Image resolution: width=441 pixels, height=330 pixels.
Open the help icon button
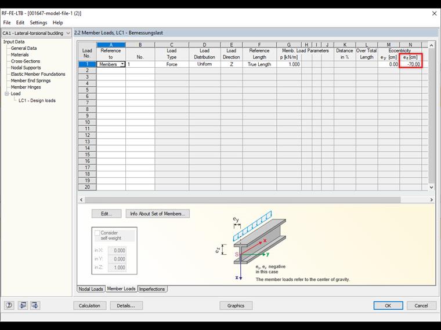pos(9,305)
